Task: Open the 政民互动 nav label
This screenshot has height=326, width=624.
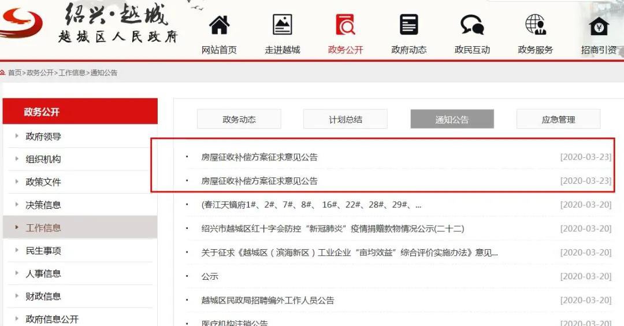Action: 472,50
